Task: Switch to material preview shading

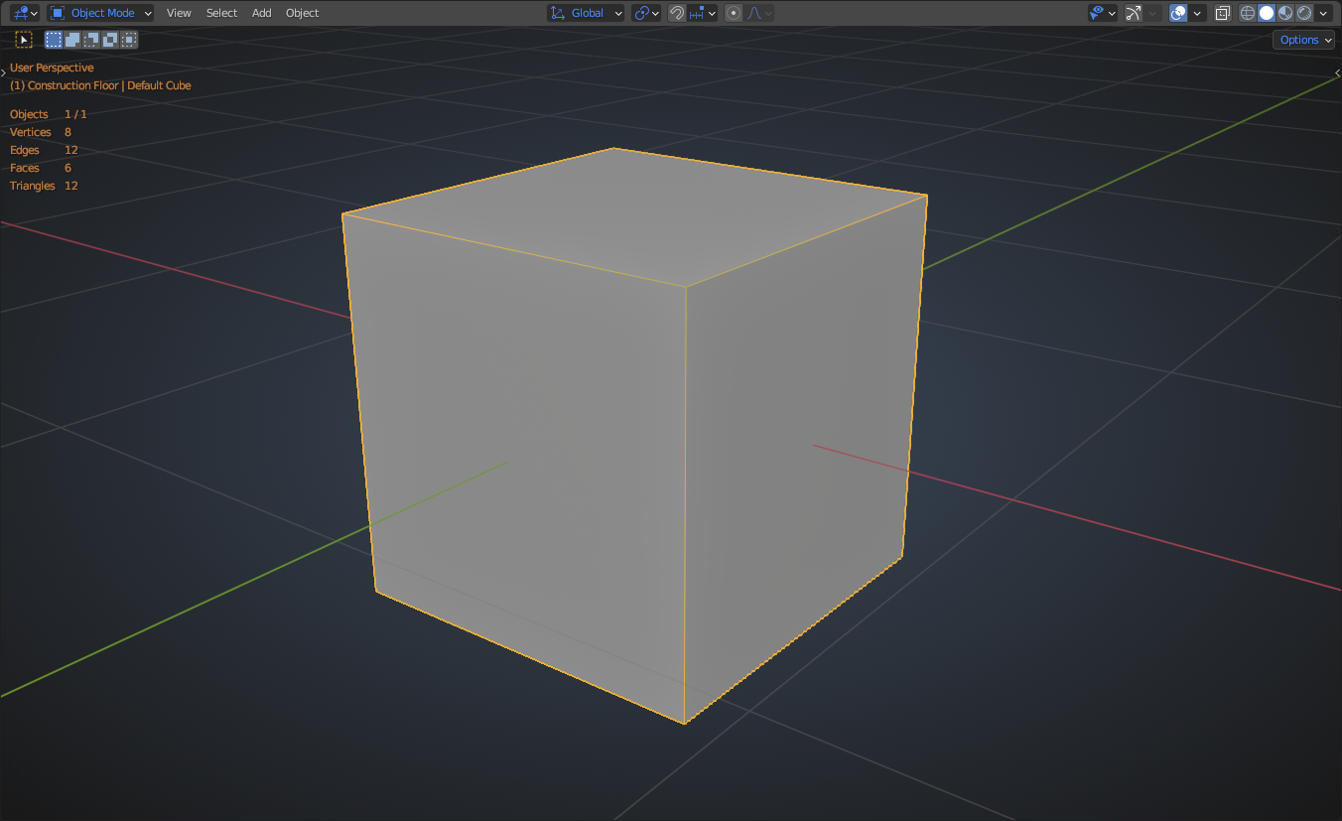Action: 1285,13
